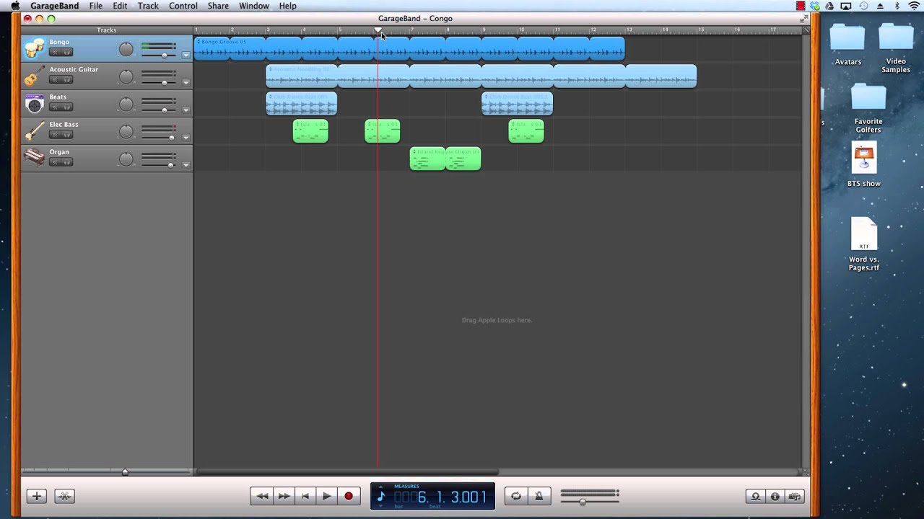
Task: Toggle the cycle region loop button
Action: (516, 496)
